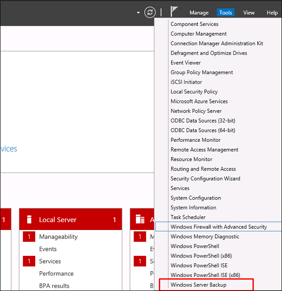The height and width of the screenshot is (291, 282).
Task: Open the Manage menu
Action: (199, 13)
